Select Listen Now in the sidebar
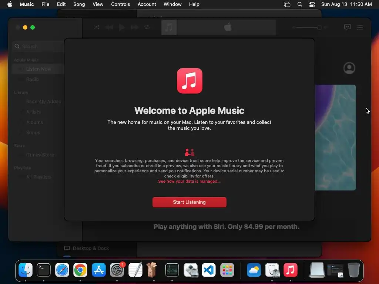This screenshot has height=284, width=379. point(38,69)
